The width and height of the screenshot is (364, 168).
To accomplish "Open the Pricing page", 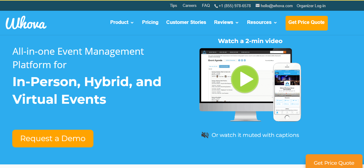I will (150, 22).
